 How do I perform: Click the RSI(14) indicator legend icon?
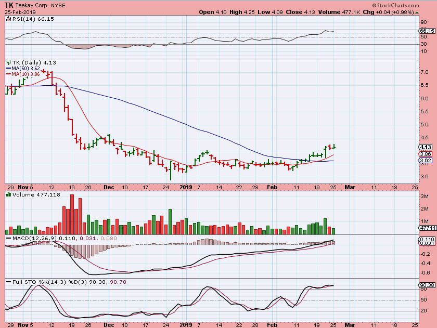click(8, 19)
